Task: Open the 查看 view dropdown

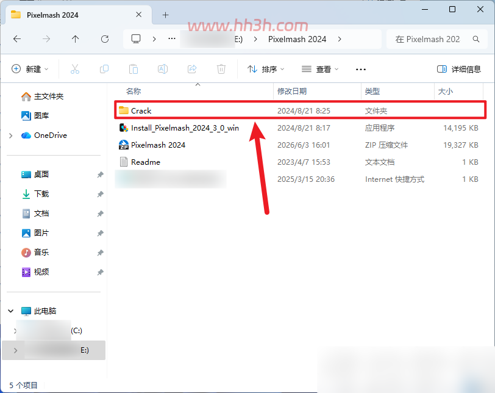Action: tap(320, 69)
